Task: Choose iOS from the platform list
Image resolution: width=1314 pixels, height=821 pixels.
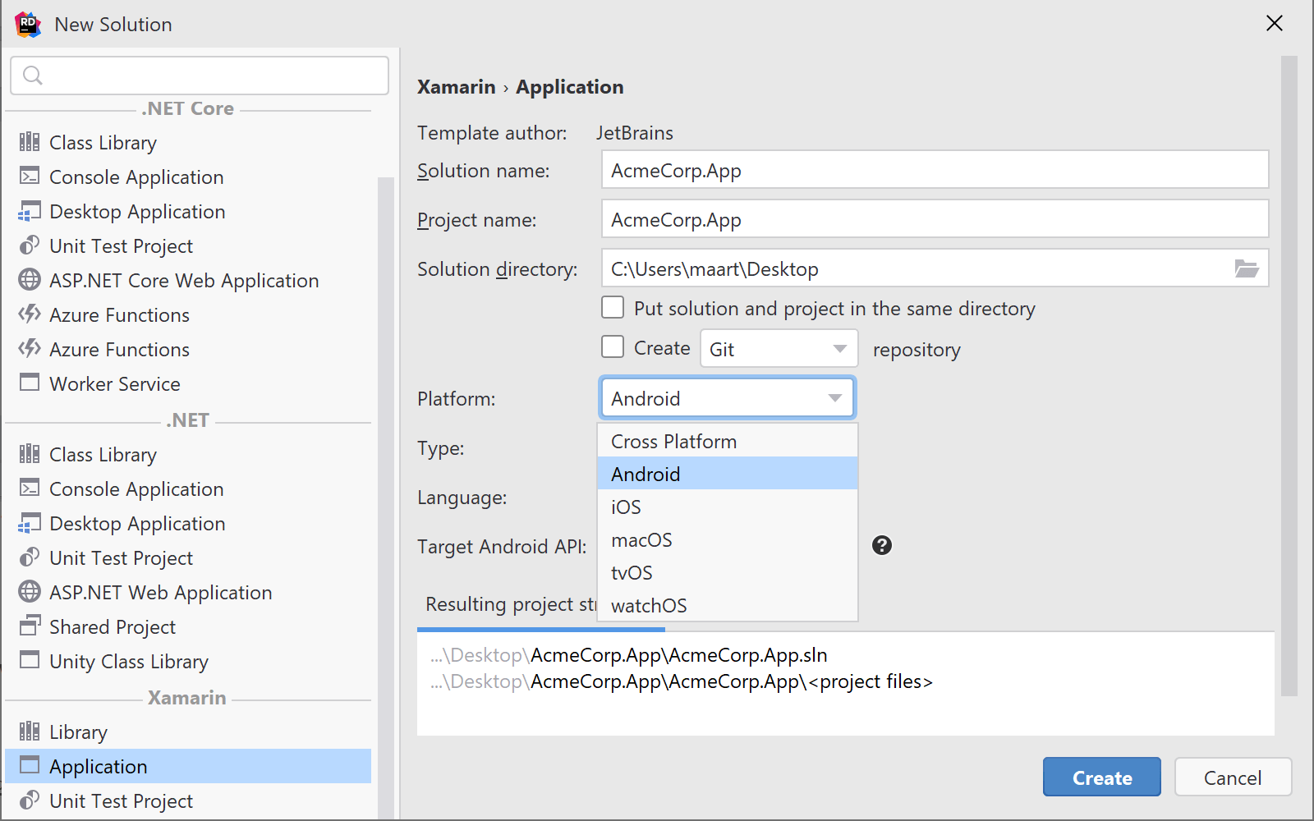Action: click(728, 507)
